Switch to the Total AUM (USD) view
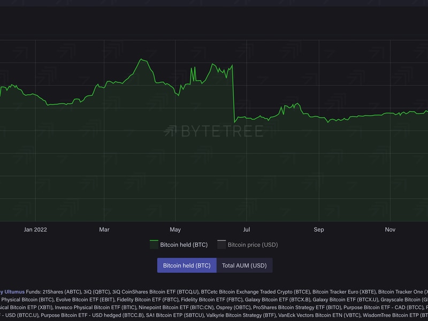 (244, 265)
